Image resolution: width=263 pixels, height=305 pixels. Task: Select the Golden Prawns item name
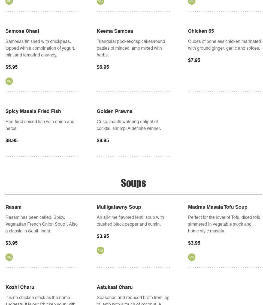114,111
